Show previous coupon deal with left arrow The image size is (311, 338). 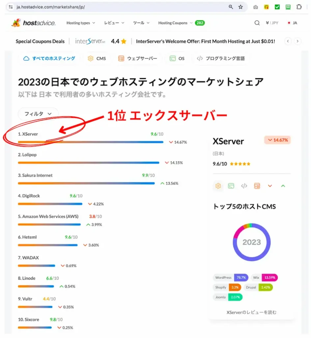pos(288,41)
